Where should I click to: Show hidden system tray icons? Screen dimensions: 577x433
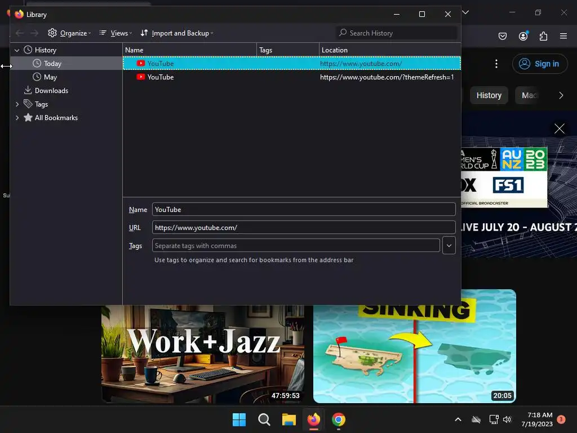pyautogui.click(x=458, y=419)
